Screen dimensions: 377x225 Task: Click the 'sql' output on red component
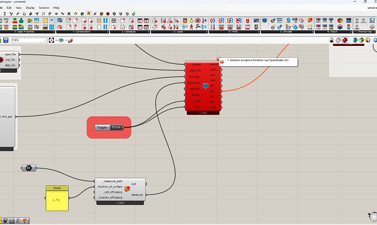212,91
